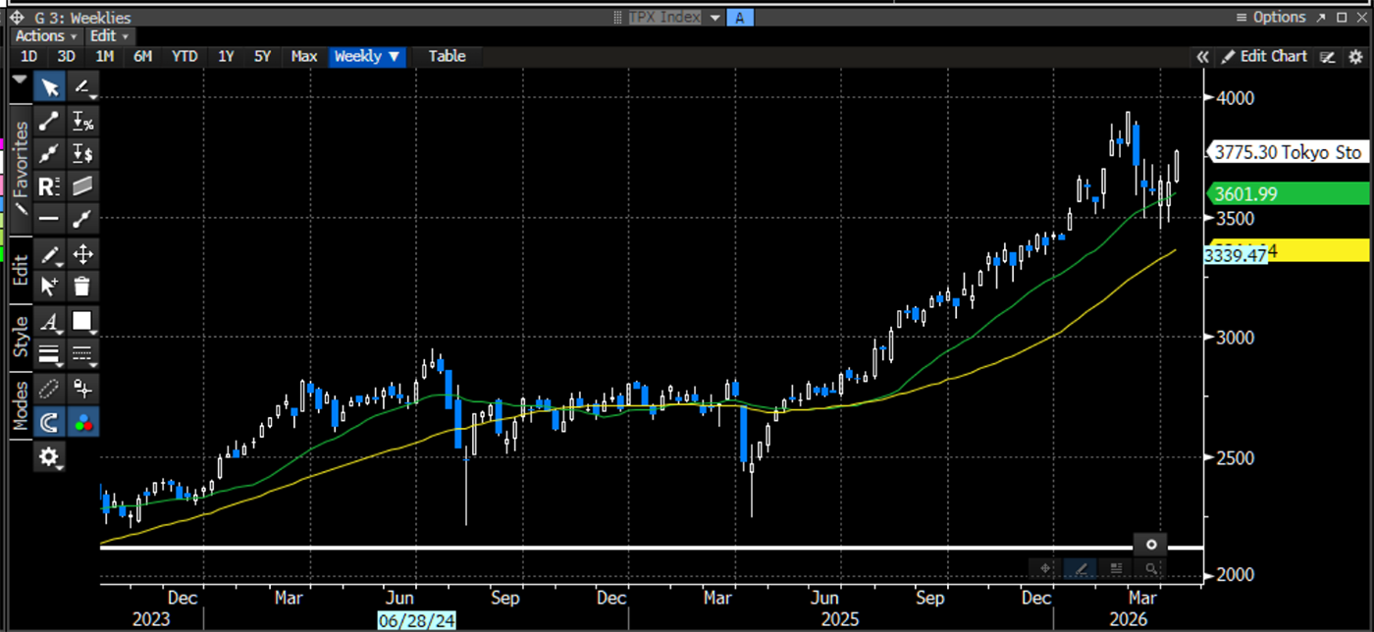Click the trash icon to delete annotations

pyautogui.click(x=82, y=287)
